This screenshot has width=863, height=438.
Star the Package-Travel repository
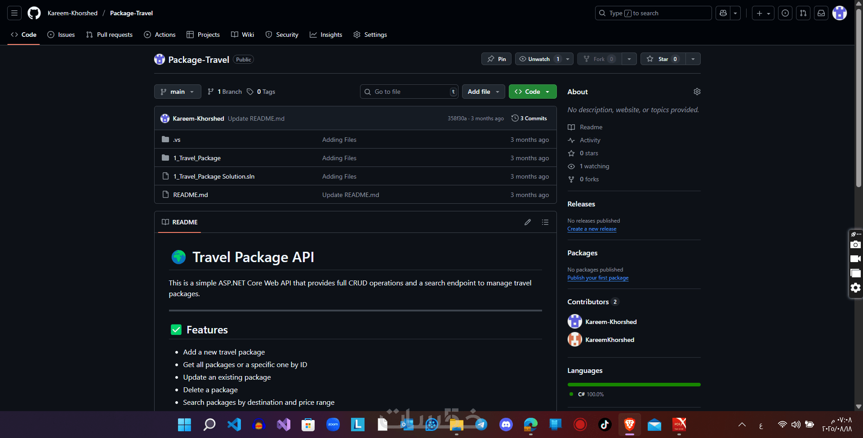[663, 59]
